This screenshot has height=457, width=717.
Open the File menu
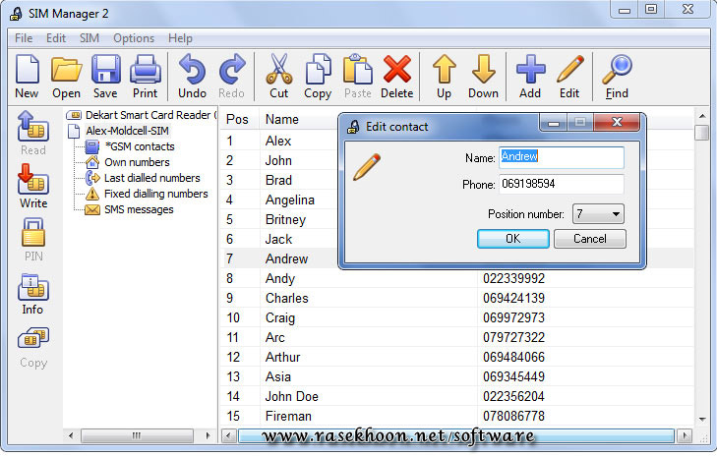click(24, 38)
